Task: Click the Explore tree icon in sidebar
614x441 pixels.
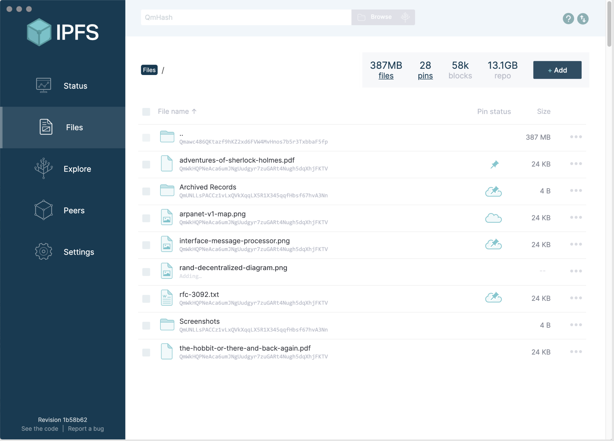Action: tap(43, 168)
